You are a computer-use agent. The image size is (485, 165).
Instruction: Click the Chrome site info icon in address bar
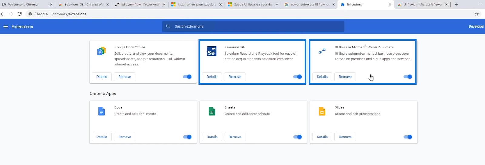pyautogui.click(x=30, y=14)
